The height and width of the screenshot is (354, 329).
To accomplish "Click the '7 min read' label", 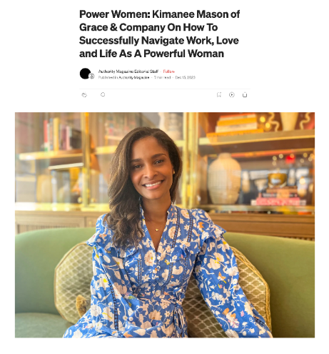I will coord(162,77).
